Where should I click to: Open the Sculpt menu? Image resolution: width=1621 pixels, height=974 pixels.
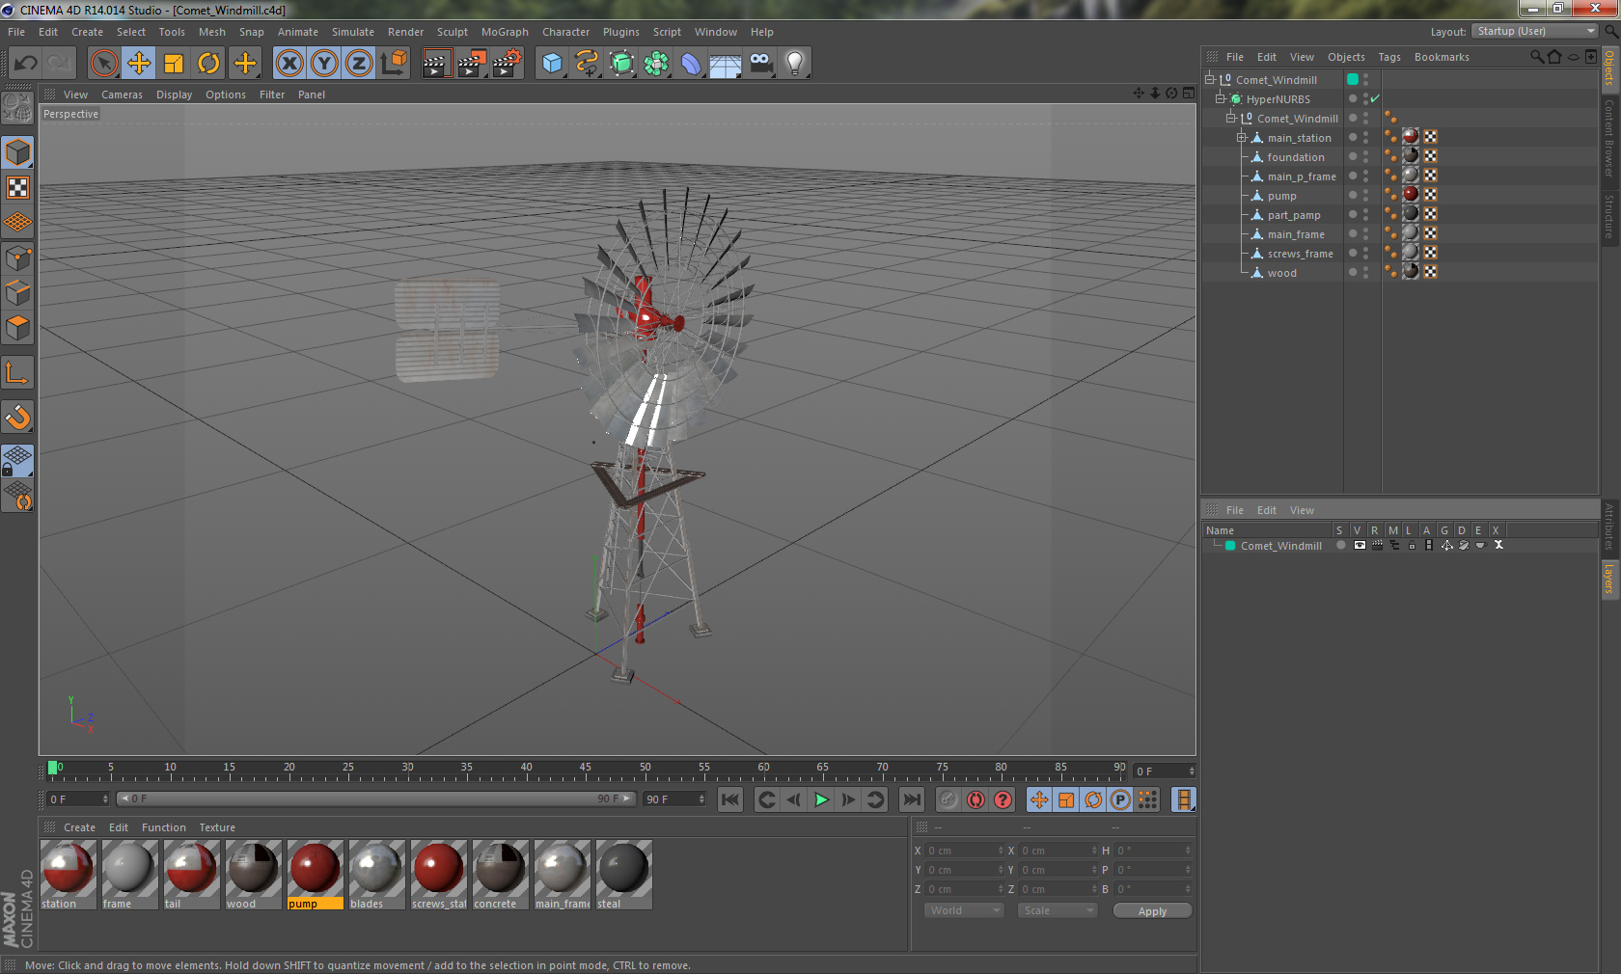452,32
